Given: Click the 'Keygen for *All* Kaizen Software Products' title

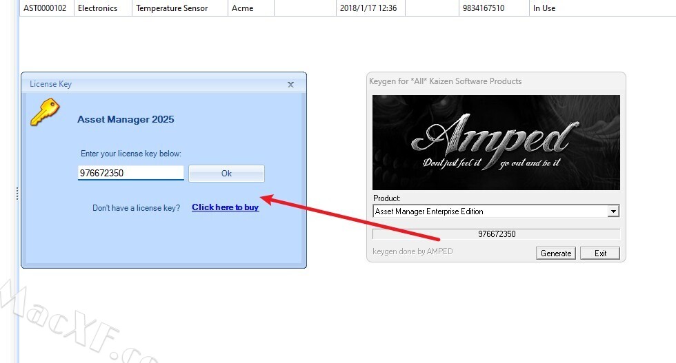Looking at the screenshot, I should point(446,81).
